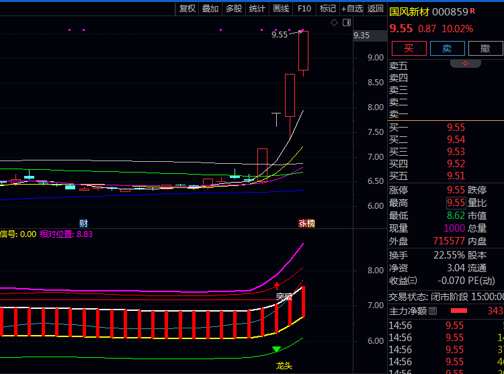
Task: Click the 涨榜 marker badge
Action: (306, 223)
